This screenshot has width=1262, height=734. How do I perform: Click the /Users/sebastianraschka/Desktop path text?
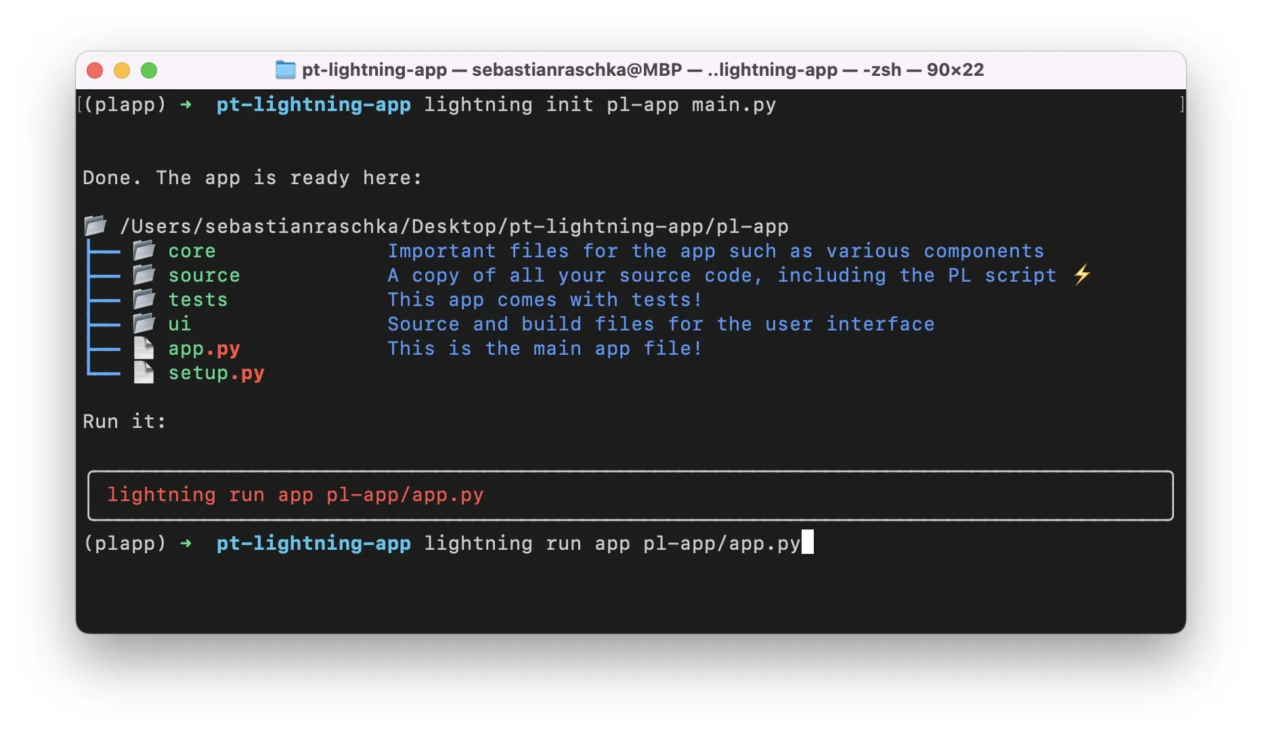coord(454,226)
